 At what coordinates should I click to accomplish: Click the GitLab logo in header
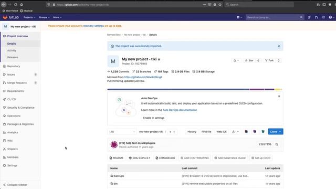click(10, 17)
